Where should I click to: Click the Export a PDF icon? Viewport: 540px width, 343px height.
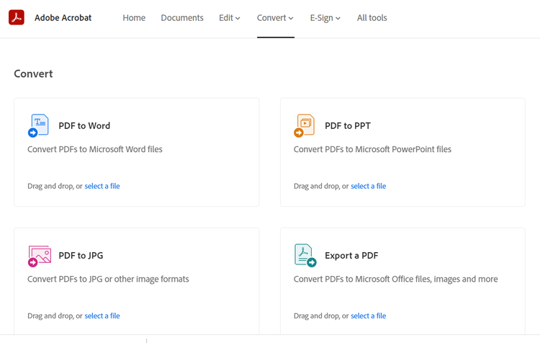click(x=305, y=256)
